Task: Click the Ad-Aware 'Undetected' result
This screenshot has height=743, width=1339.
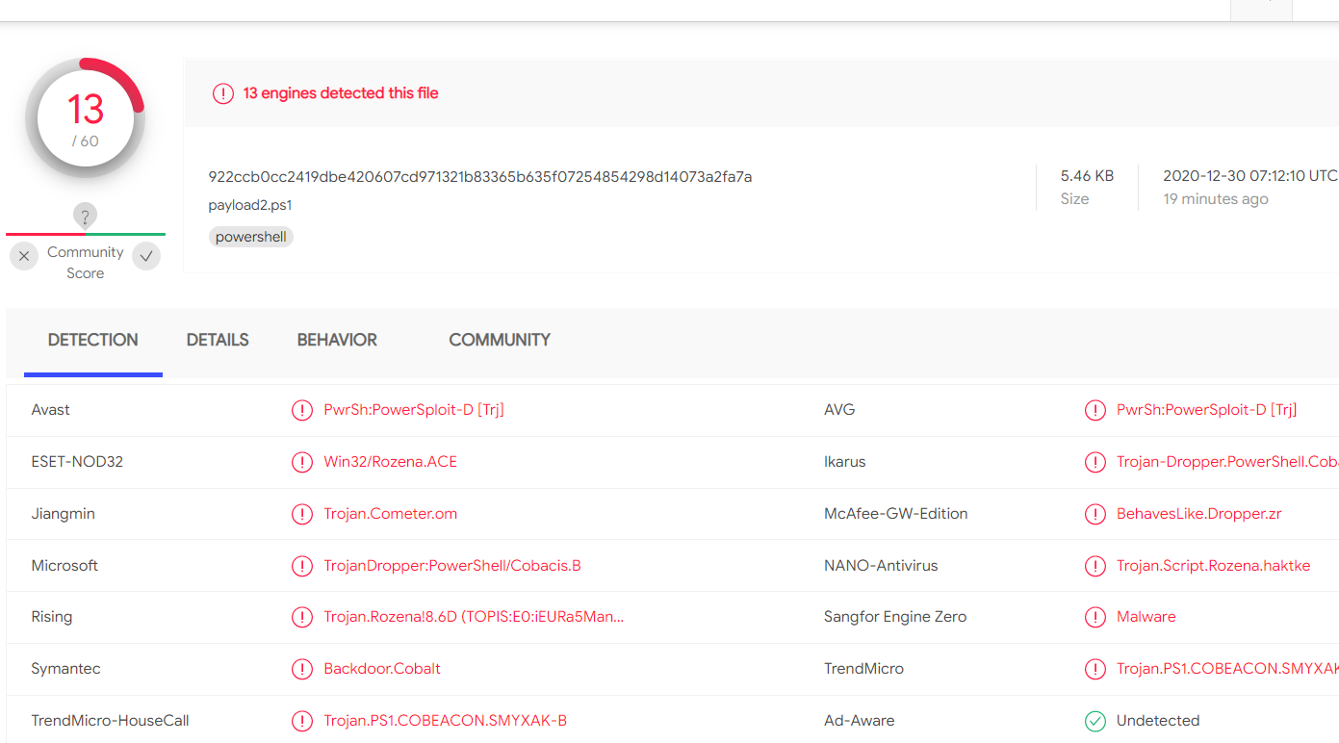Action: [x=1158, y=721]
